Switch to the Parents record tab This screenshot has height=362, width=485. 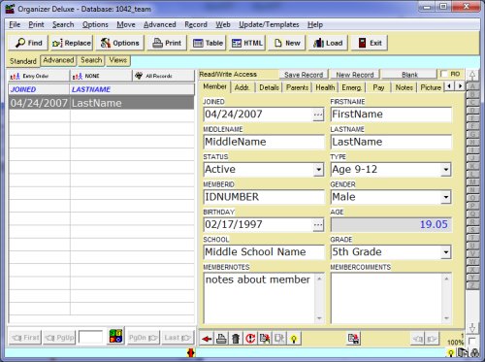[297, 87]
